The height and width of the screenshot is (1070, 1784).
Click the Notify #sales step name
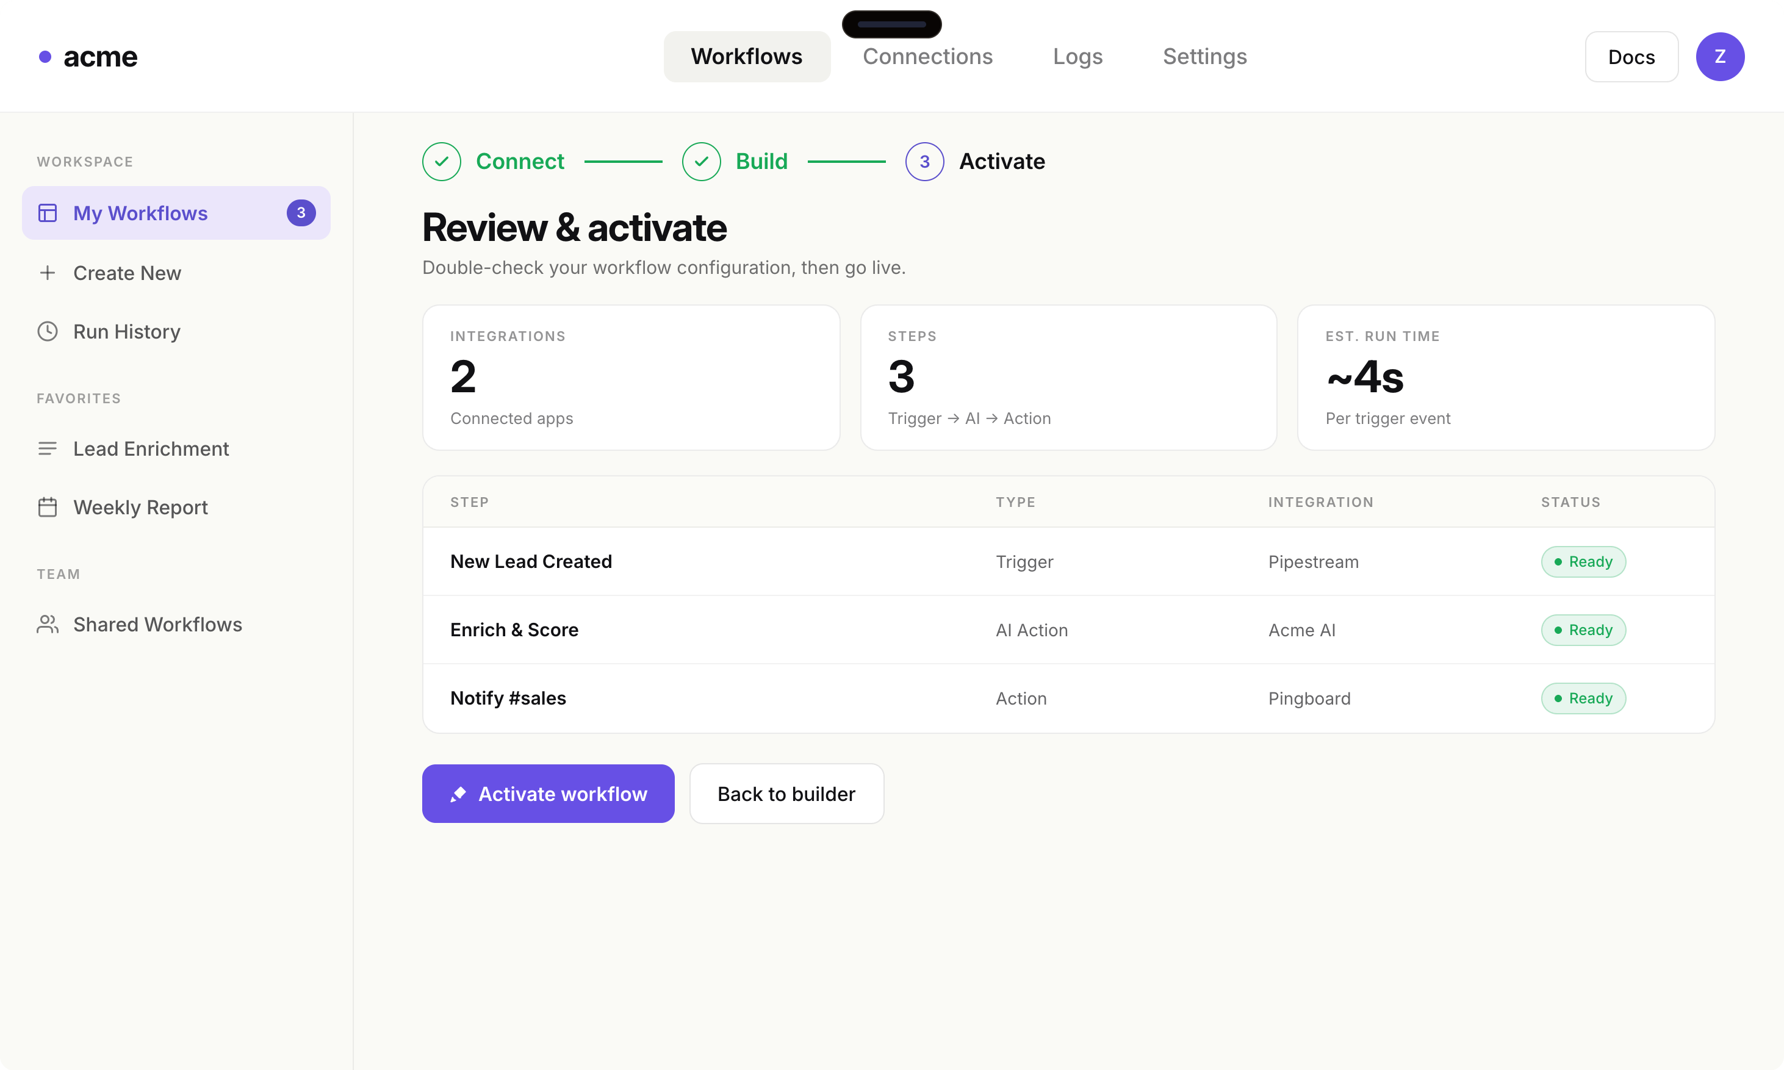click(x=508, y=698)
